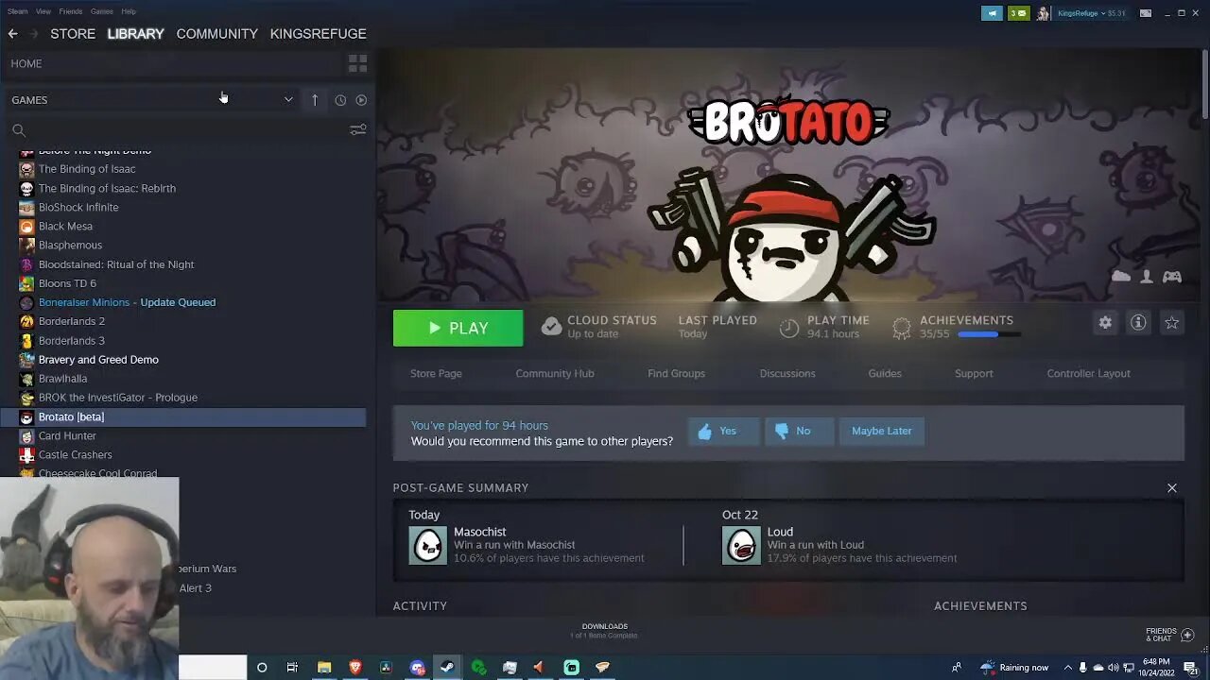Image resolution: width=1210 pixels, height=680 pixels.
Task: Open the 3 unread messages inbox
Action: click(x=1018, y=13)
